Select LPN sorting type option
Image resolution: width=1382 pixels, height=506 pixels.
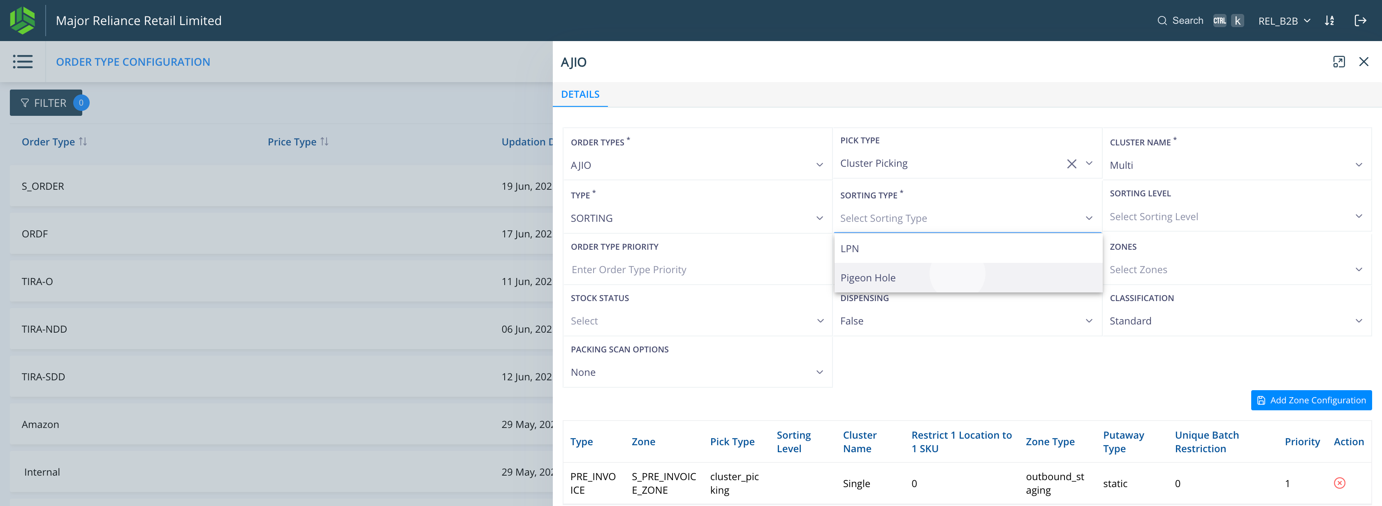click(x=968, y=248)
